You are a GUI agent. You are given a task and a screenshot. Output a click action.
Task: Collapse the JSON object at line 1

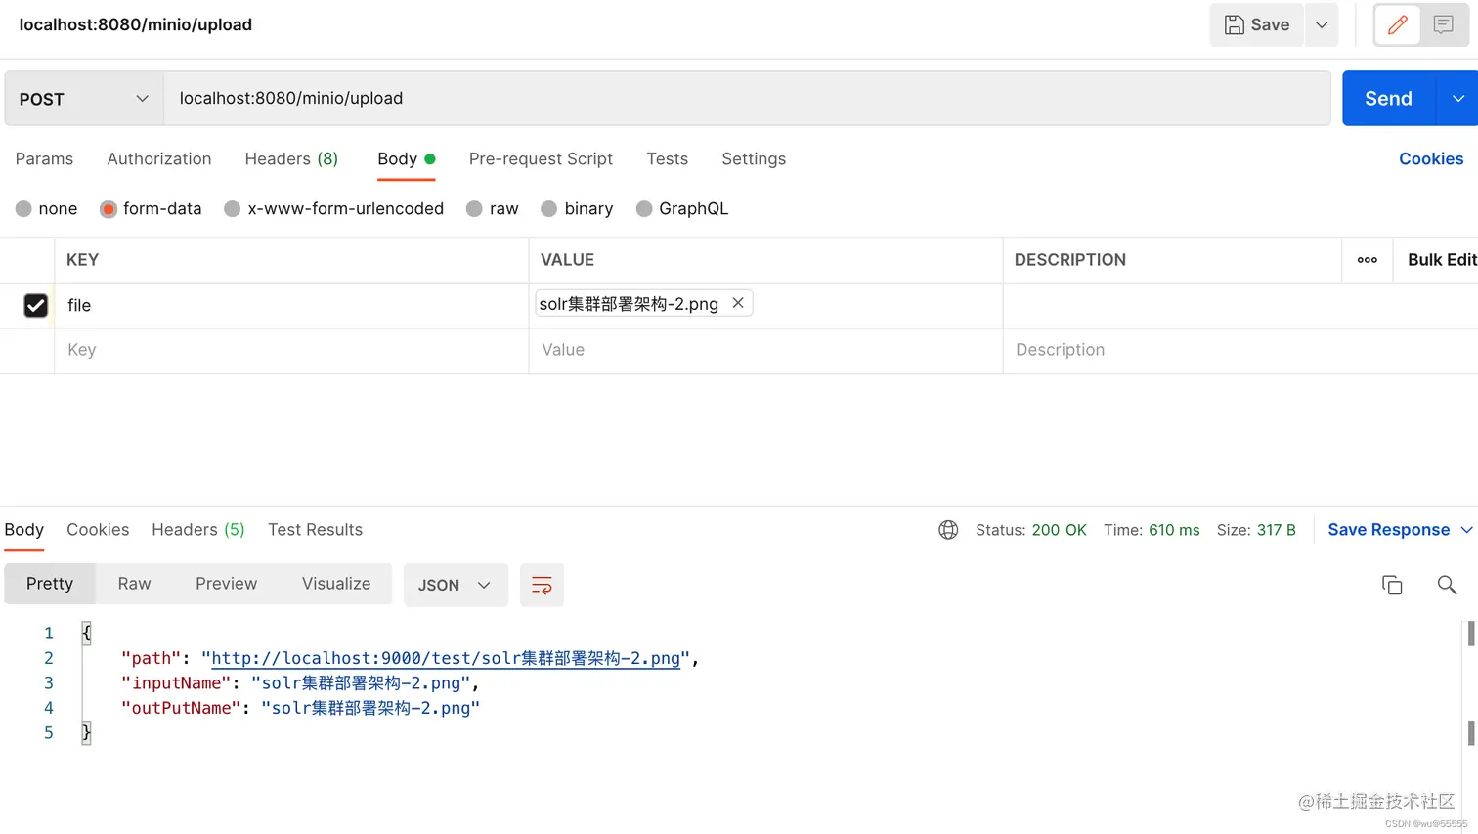[86, 634]
